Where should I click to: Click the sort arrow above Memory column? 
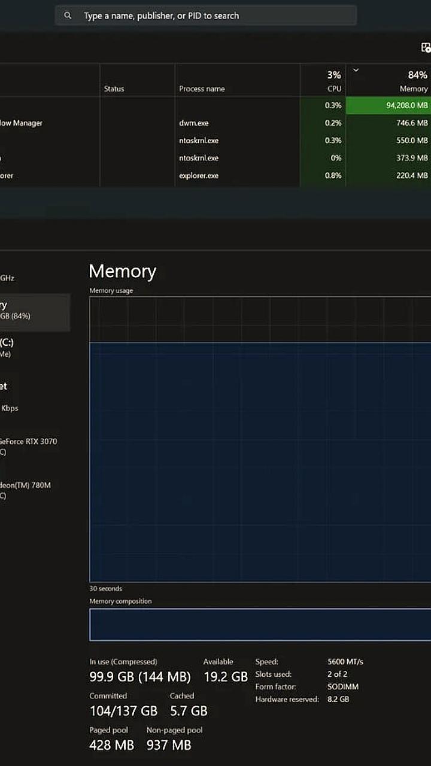click(356, 70)
